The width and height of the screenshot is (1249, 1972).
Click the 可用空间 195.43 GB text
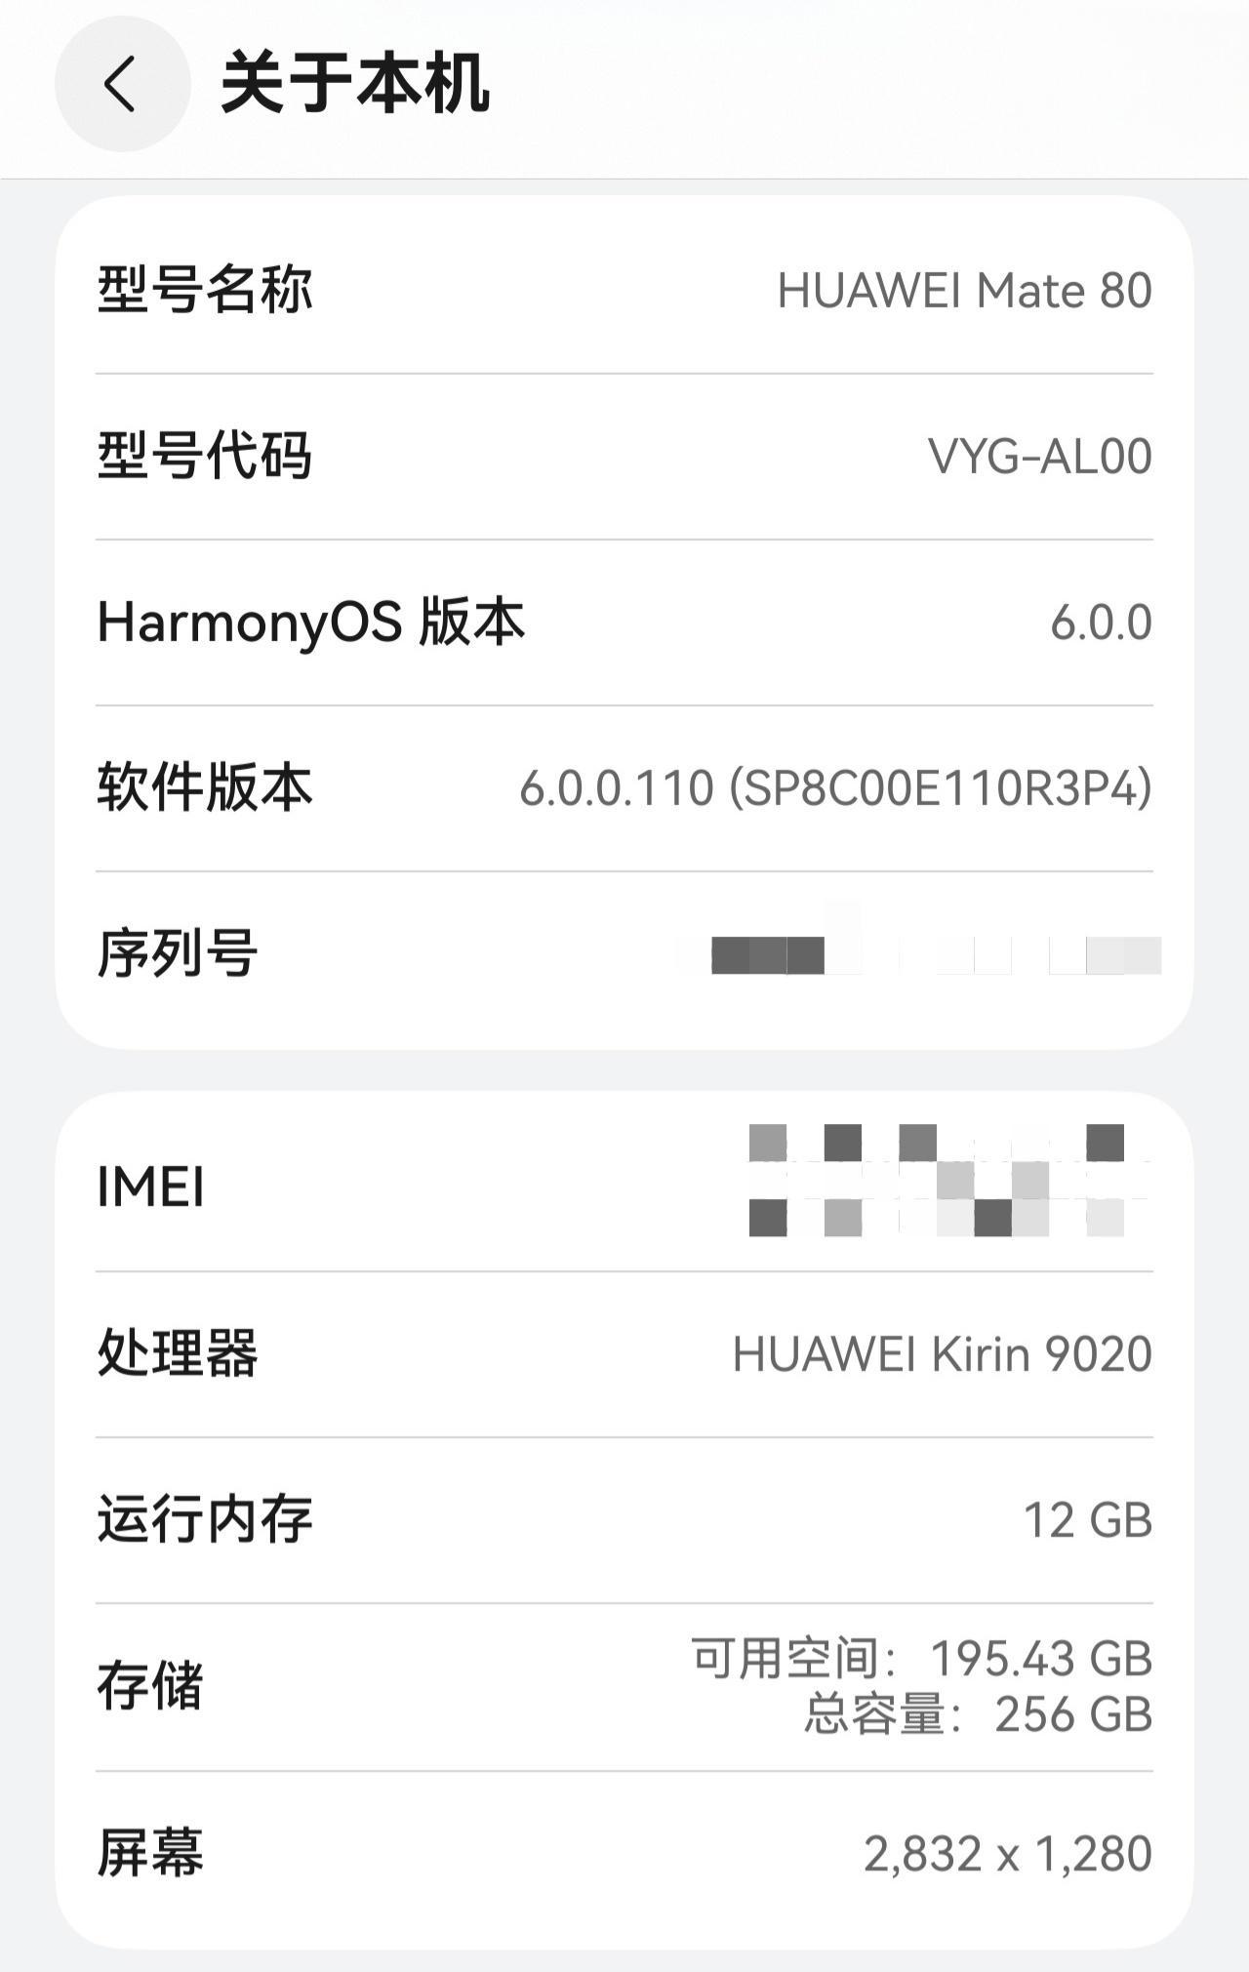point(922,1658)
